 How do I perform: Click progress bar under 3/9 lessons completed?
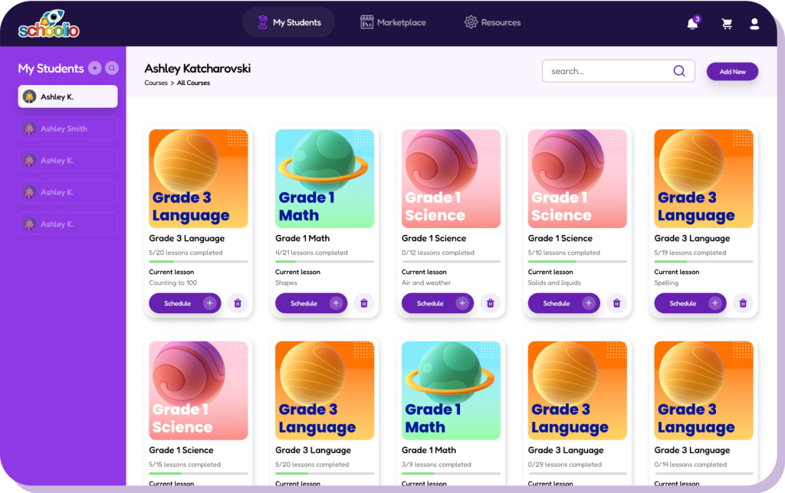[451, 474]
